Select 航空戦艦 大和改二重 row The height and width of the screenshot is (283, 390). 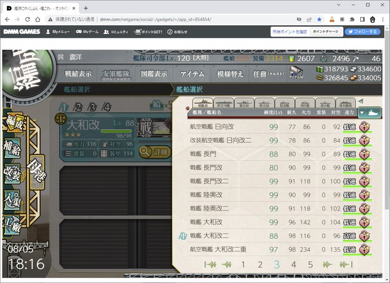click(x=280, y=249)
